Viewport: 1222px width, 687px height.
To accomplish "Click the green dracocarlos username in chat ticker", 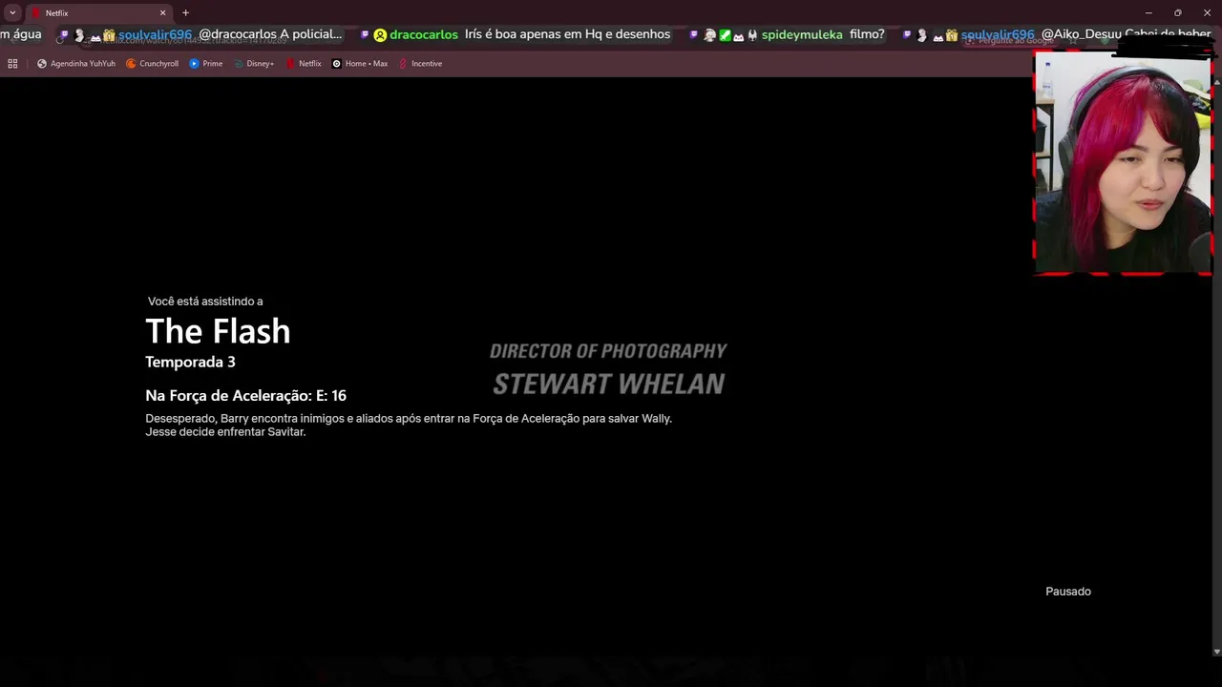I will 424,34.
